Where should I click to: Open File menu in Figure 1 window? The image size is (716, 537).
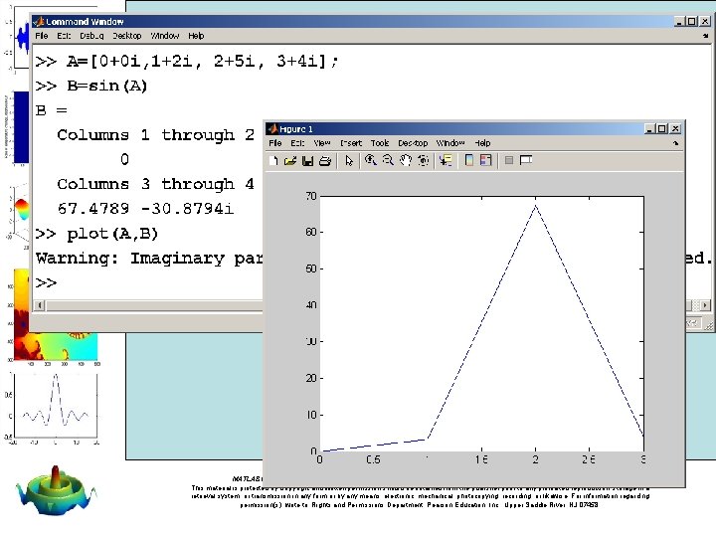(275, 143)
